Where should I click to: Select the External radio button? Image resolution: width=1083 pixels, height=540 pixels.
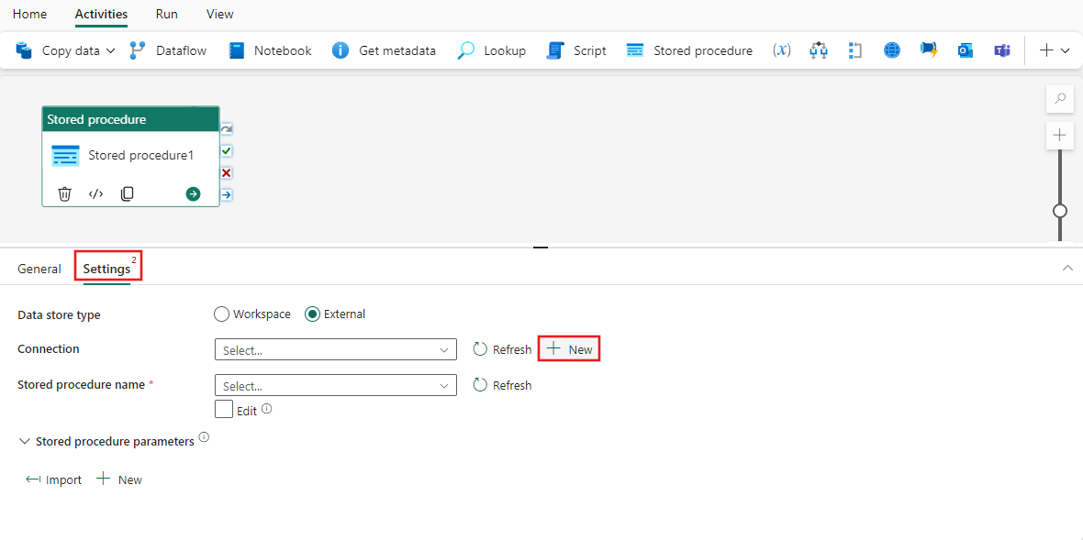(315, 314)
